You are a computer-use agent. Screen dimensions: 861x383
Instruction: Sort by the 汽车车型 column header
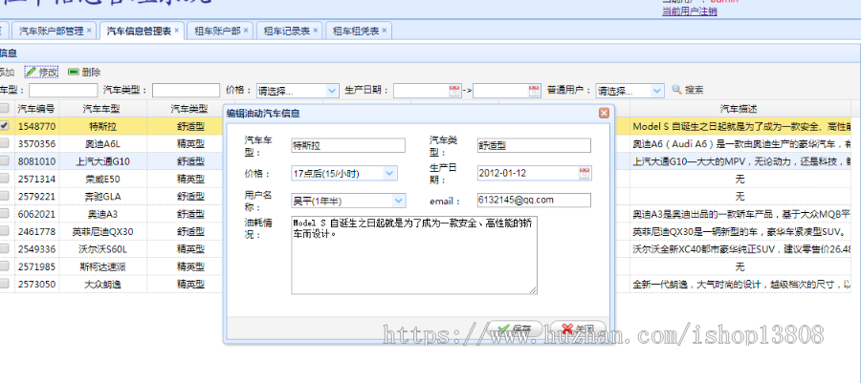click(x=102, y=109)
